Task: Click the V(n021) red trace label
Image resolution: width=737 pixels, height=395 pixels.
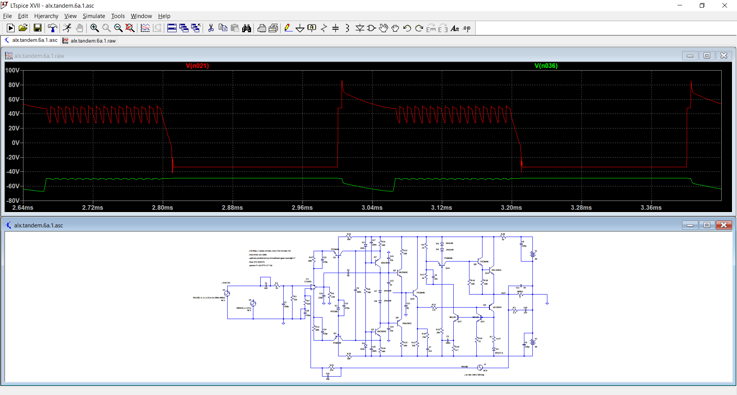Action: pyautogui.click(x=197, y=66)
